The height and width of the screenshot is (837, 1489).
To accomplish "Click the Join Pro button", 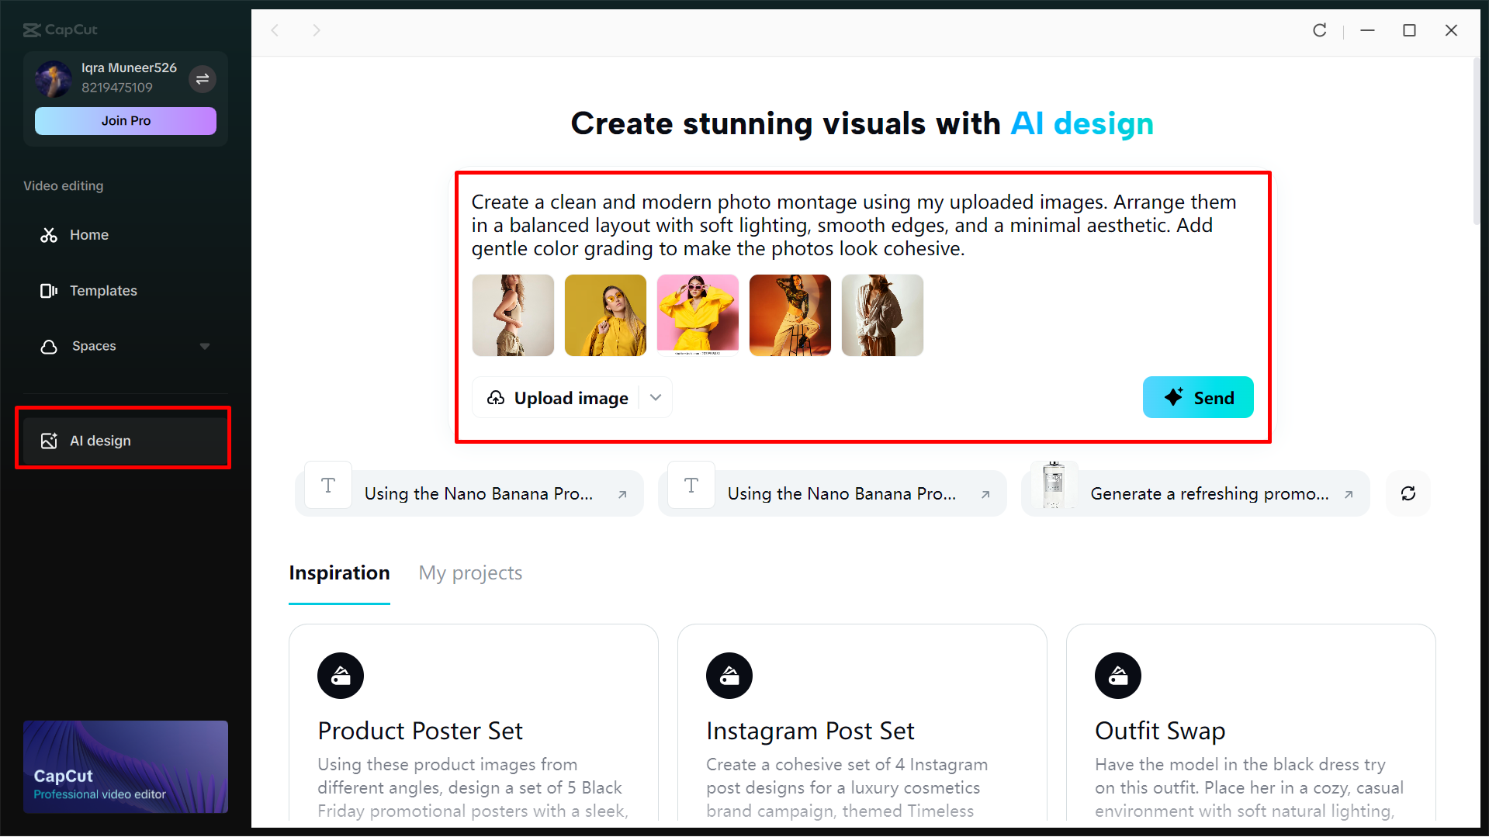I will [x=125, y=120].
